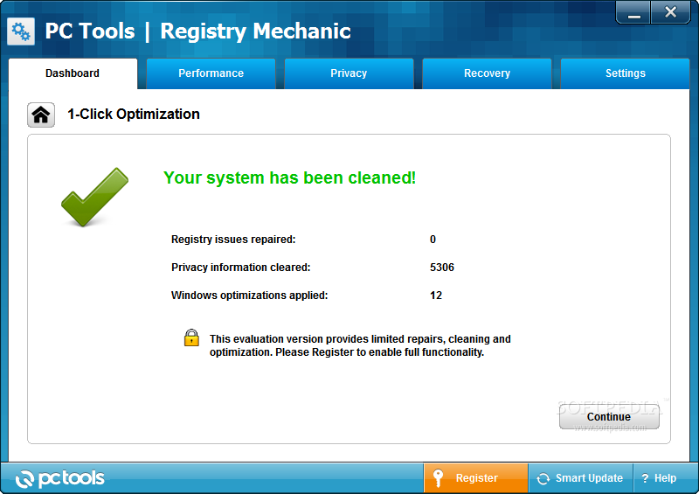Image resolution: width=699 pixels, height=494 pixels.
Task: Click 'Privacy information cleared:' label
Action: point(241,268)
